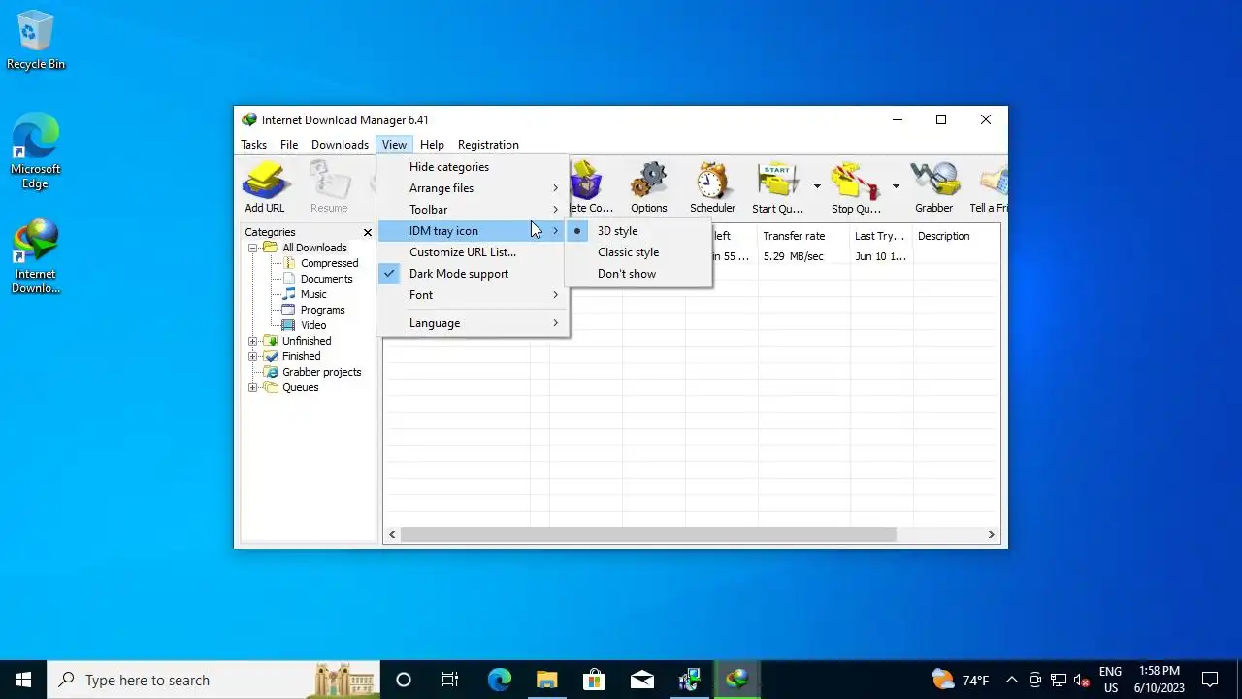This screenshot has width=1242, height=699.
Task: Open Mail app from the taskbar
Action: [x=641, y=680]
